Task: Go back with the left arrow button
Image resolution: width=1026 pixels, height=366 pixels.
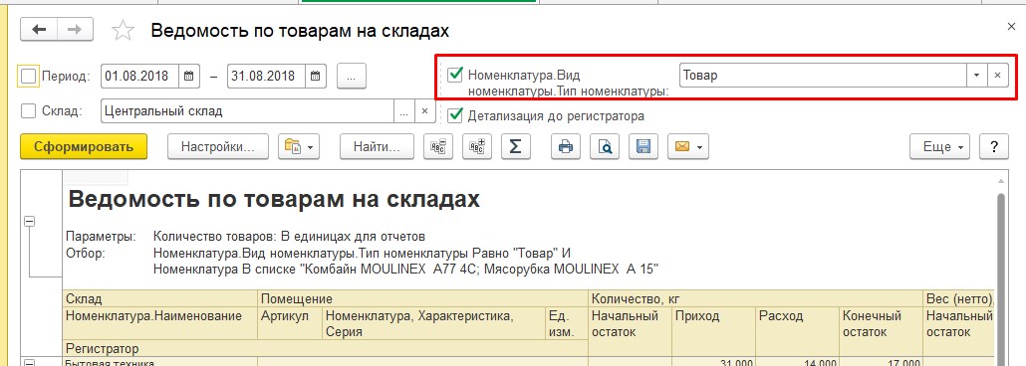Action: 39,30
